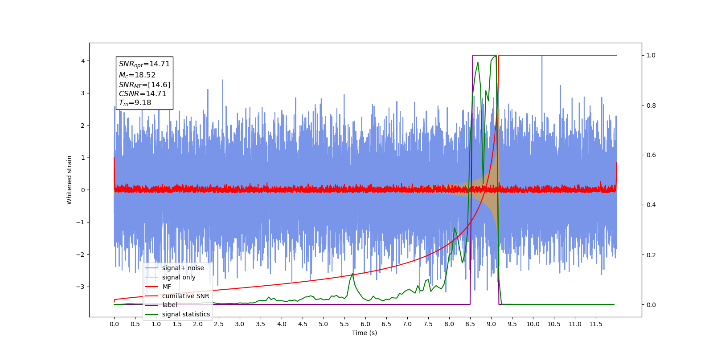Click the 0.0 tick on time axis
The height and width of the screenshot is (356, 713).
114,324
